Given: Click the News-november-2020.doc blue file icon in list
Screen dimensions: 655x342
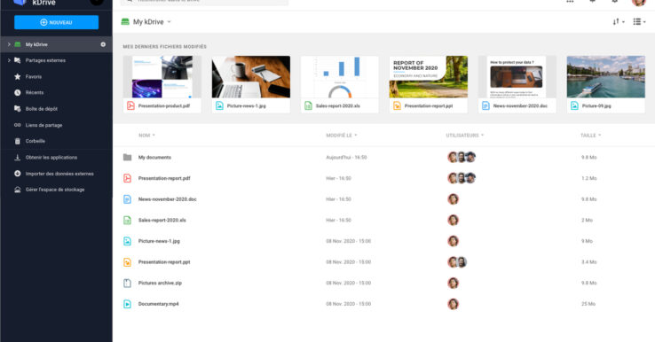Looking at the screenshot, I should point(128,199).
